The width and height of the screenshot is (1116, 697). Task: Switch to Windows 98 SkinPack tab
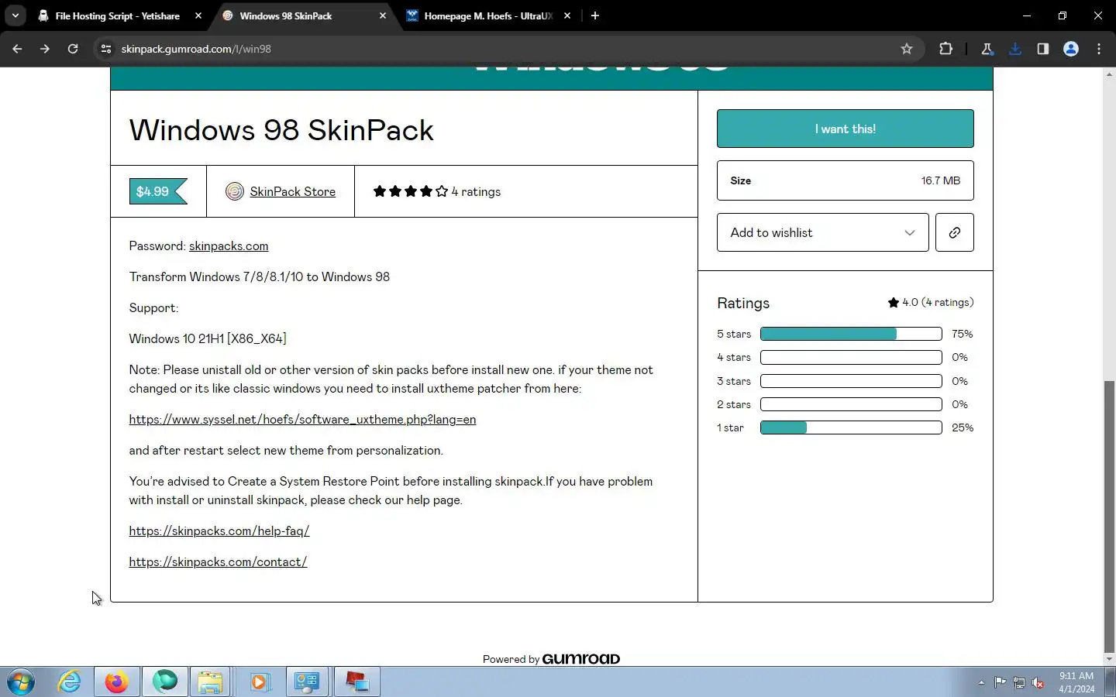pos(304,15)
